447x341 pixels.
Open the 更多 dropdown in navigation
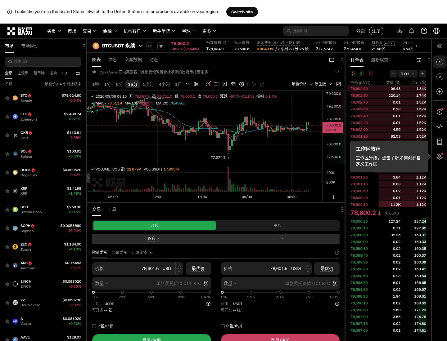point(209,31)
